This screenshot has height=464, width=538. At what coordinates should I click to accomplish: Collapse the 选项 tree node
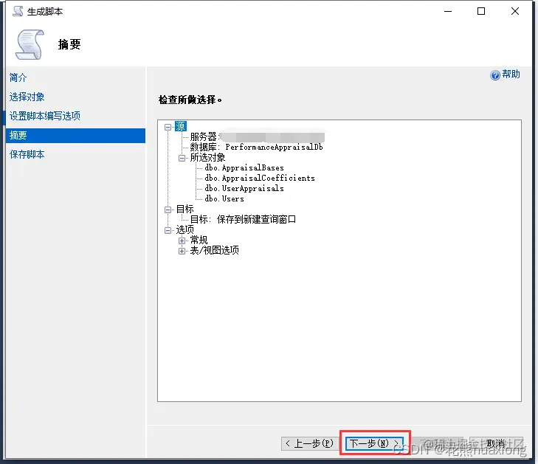click(168, 230)
